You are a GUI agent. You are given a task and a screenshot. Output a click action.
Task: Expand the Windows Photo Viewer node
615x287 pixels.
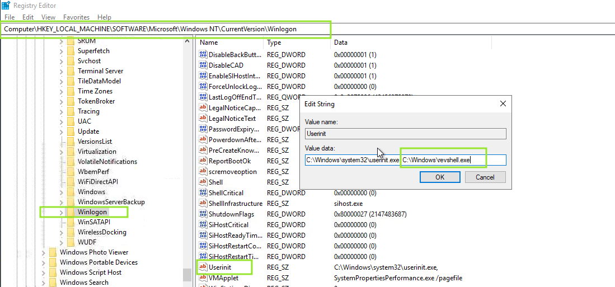[43, 252]
